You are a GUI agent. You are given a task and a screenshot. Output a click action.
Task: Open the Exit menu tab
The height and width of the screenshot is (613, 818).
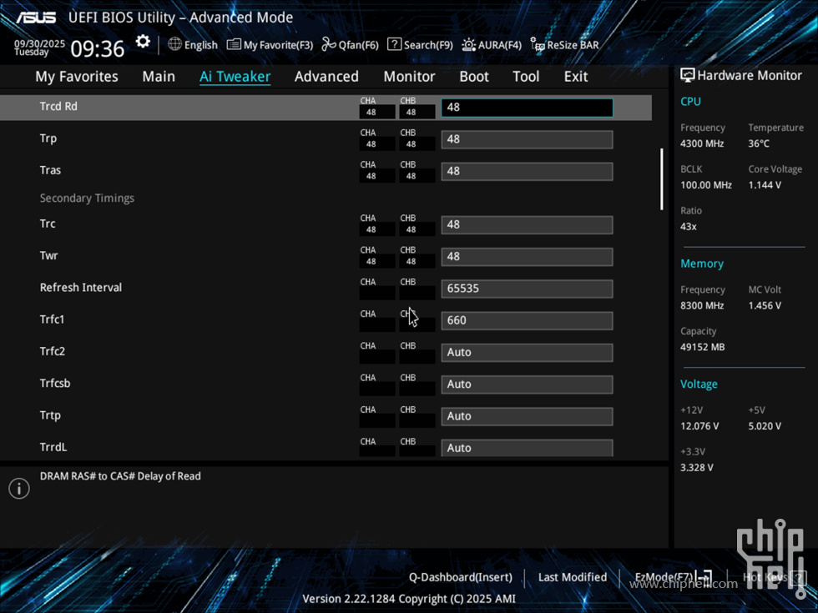(x=576, y=77)
